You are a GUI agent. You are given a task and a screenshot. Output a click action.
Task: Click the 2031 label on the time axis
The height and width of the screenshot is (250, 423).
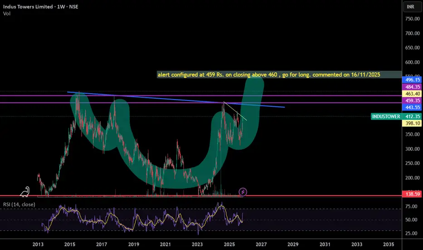click(325, 245)
